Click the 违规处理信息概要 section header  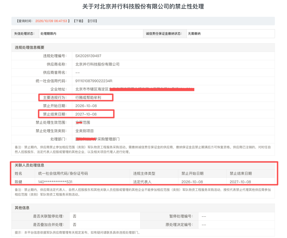29,47
